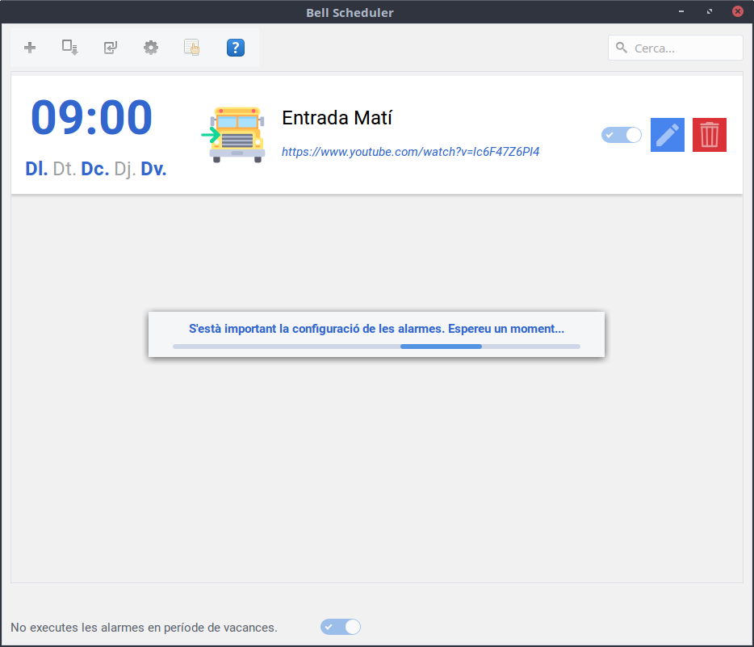Focus the Cerca search field
The height and width of the screenshot is (647, 754).
tap(685, 48)
